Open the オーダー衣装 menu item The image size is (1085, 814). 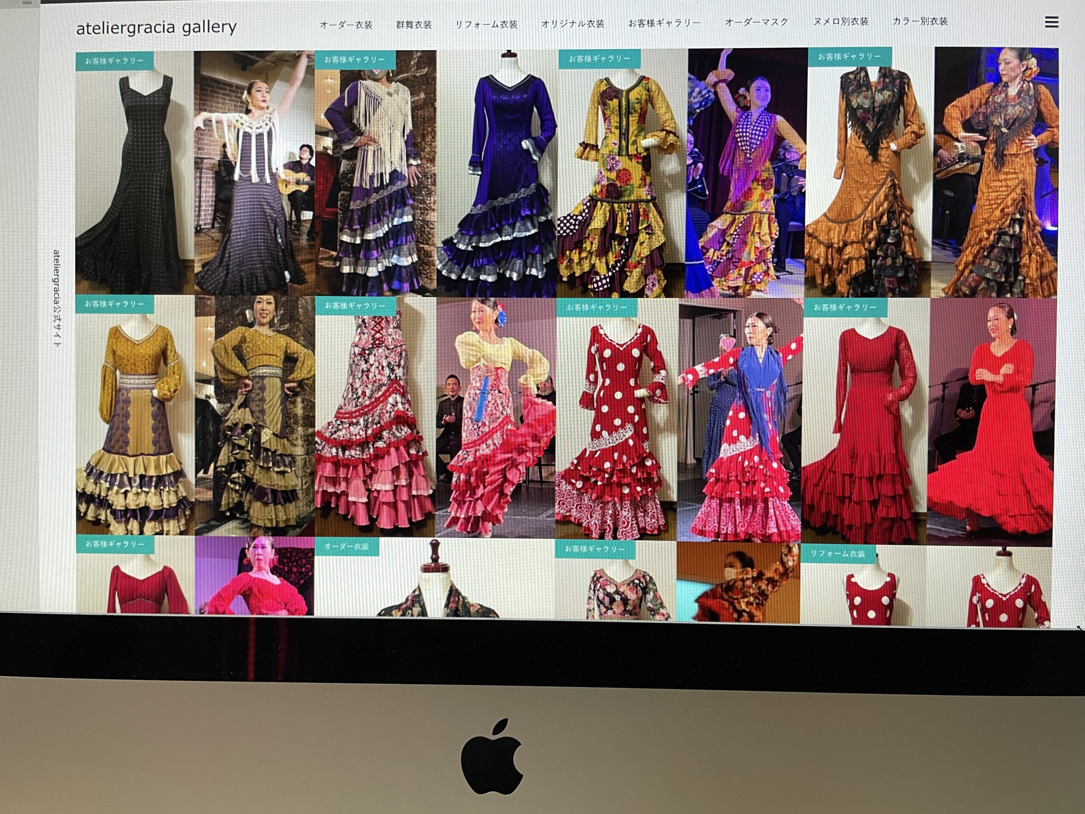tap(346, 25)
